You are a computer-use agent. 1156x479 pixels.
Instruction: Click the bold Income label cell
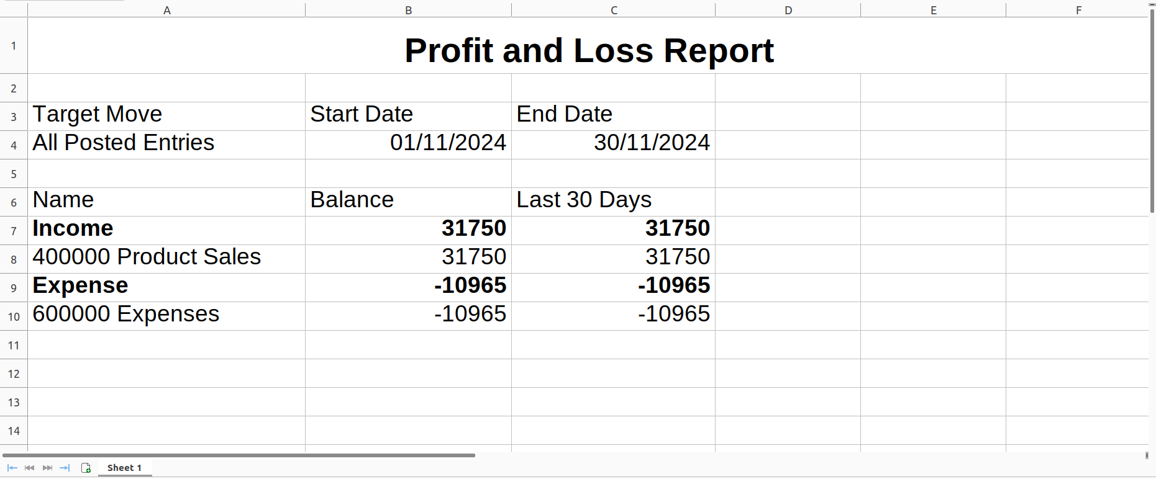point(166,229)
